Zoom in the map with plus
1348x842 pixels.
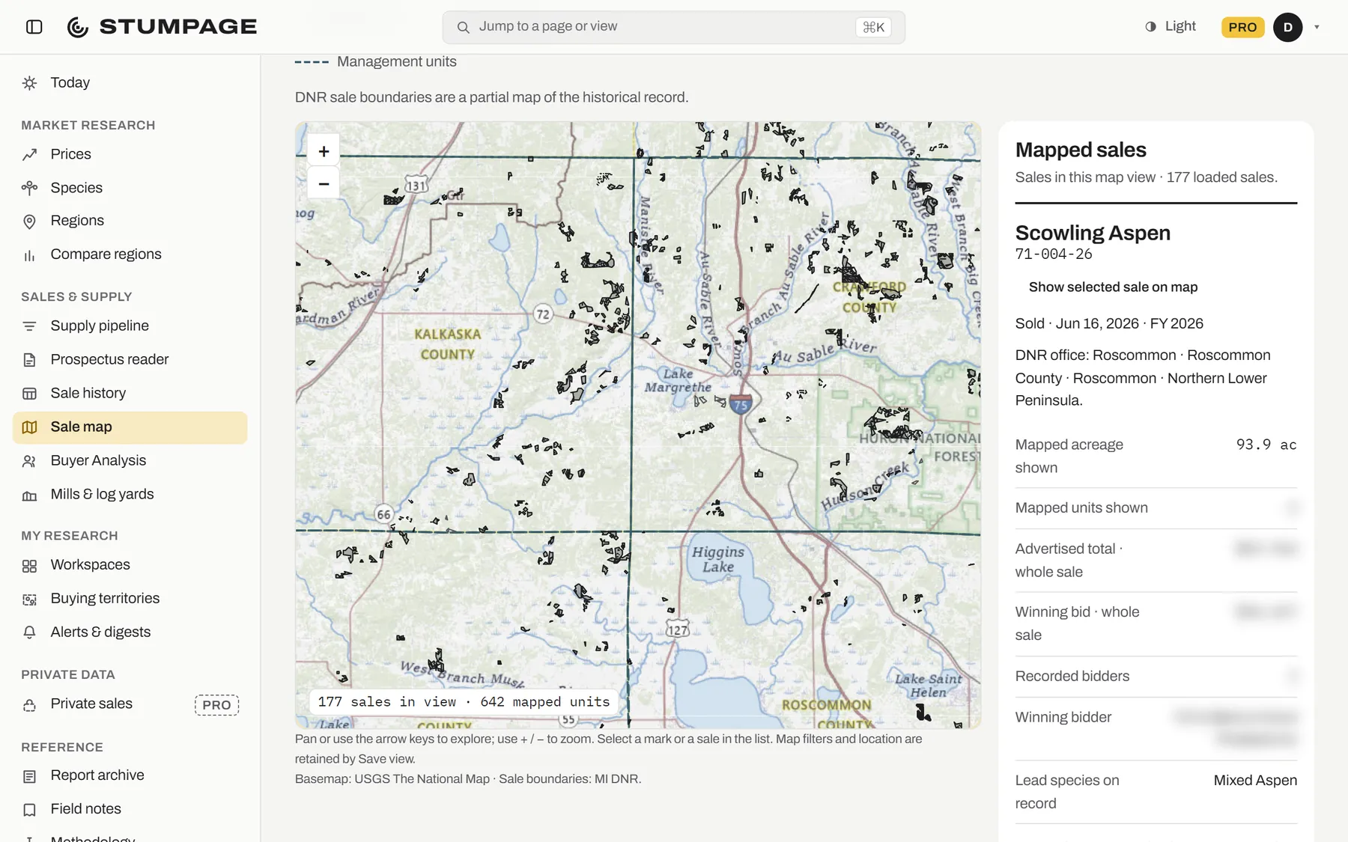pos(324,151)
